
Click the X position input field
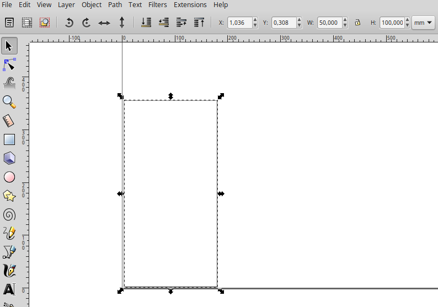coord(239,23)
